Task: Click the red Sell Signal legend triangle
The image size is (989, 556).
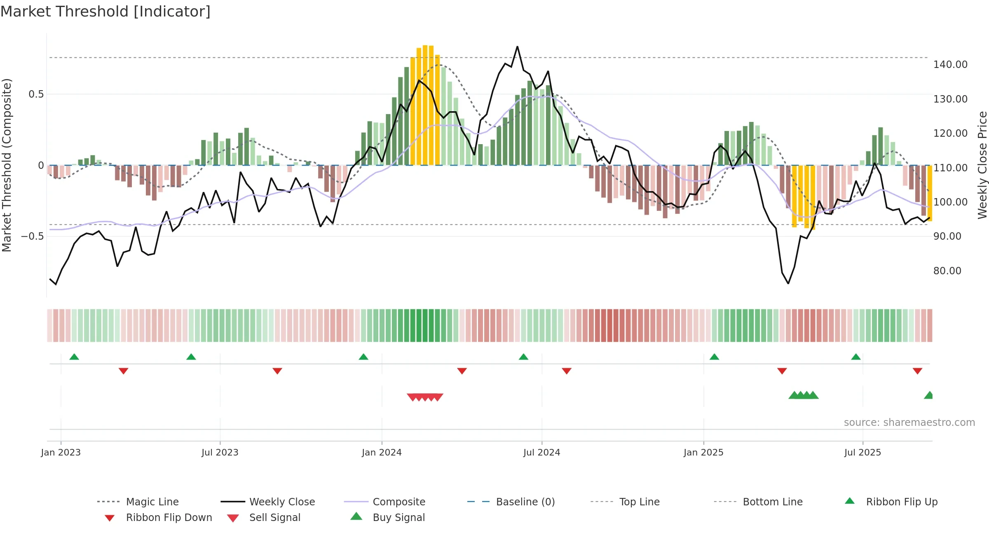Action: tap(233, 518)
